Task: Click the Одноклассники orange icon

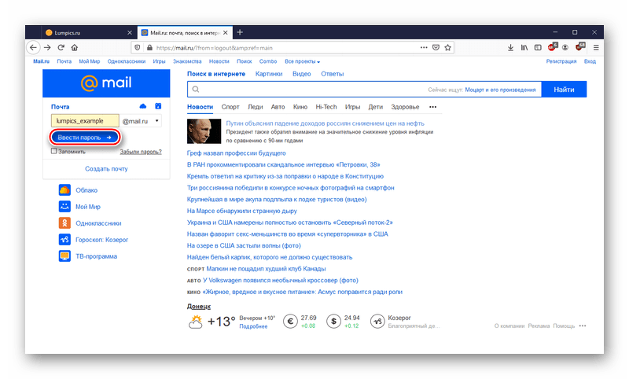Action: coord(64,223)
